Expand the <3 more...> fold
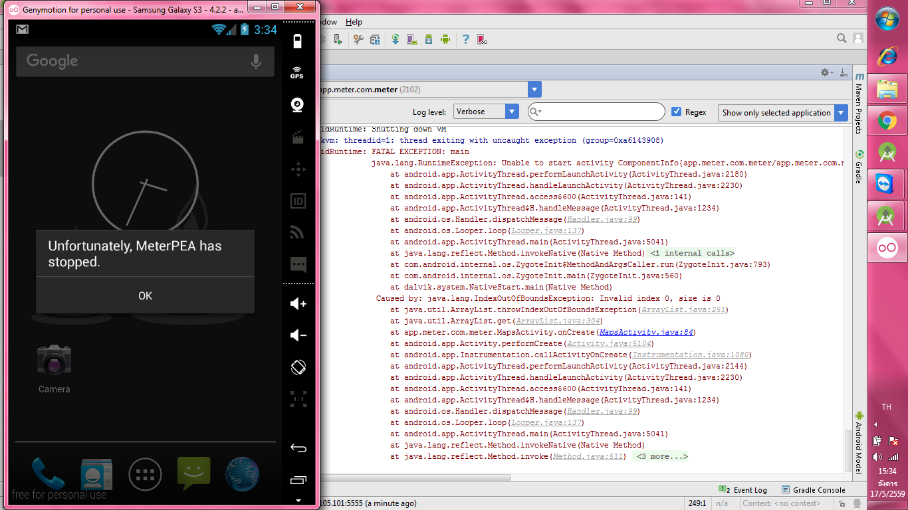 pyautogui.click(x=661, y=456)
